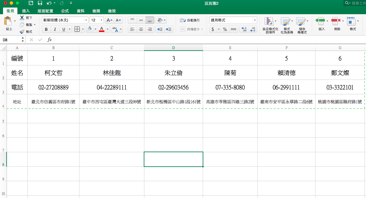
Task: Click the Format cells icon on the right
Action: click(x=351, y=21)
